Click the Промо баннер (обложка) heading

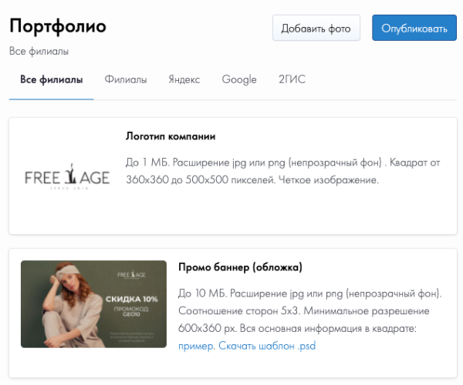coord(240,267)
